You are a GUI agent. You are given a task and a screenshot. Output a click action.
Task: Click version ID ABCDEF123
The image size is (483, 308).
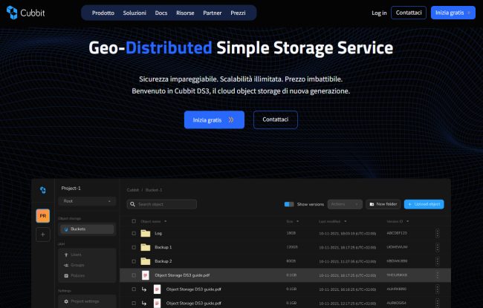coord(397,233)
